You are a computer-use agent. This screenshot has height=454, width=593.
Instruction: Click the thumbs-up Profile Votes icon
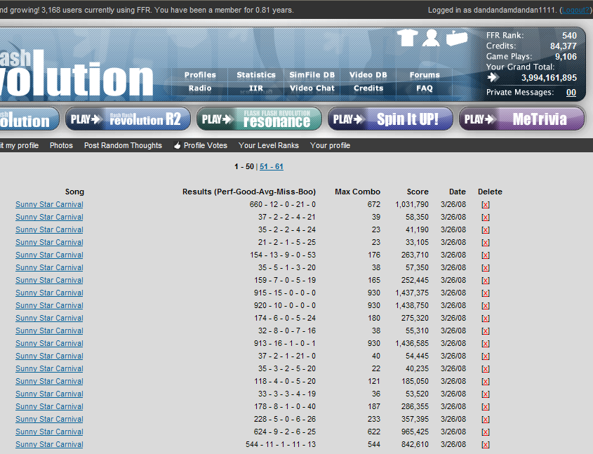click(178, 146)
